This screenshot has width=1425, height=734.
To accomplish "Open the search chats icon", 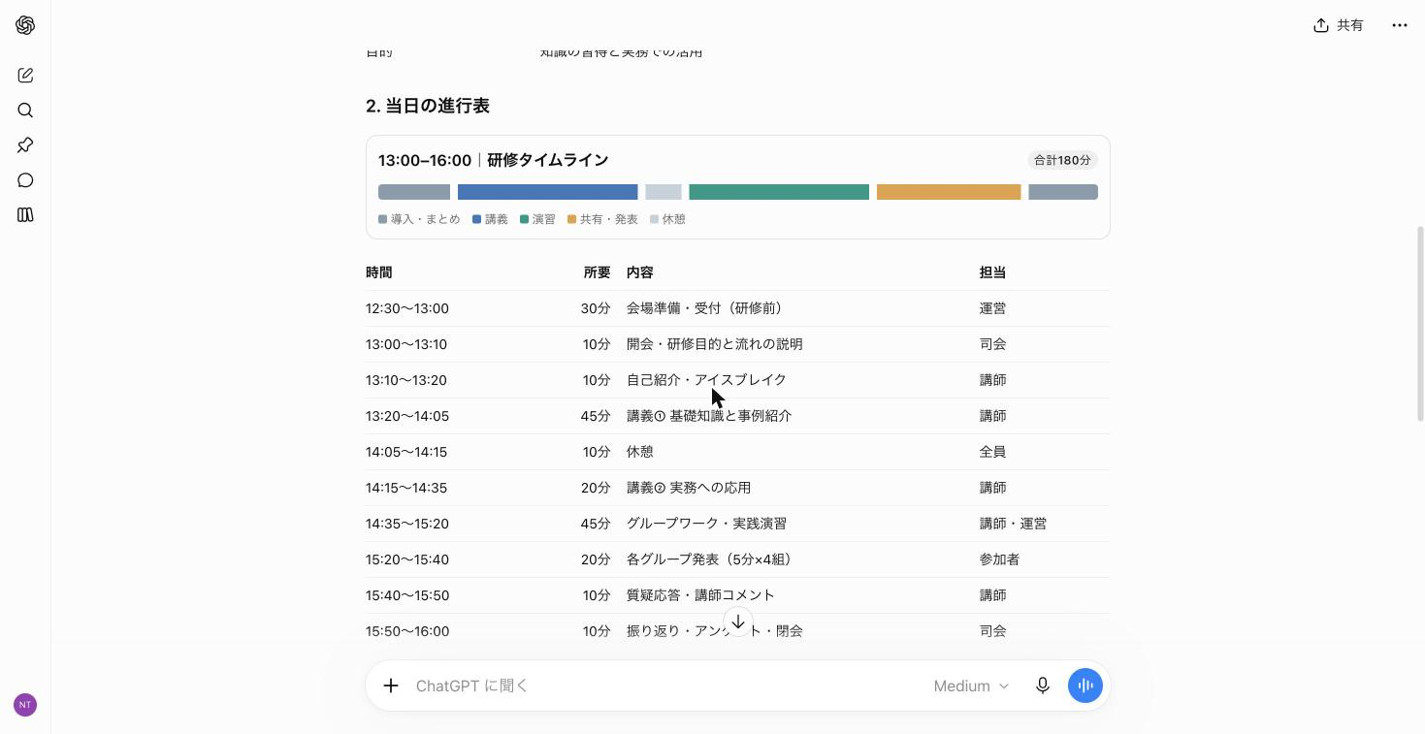I will point(25,111).
